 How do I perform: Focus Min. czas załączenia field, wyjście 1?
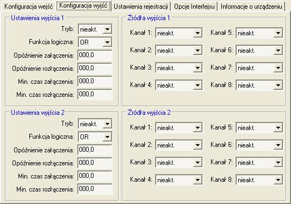tap(95, 81)
